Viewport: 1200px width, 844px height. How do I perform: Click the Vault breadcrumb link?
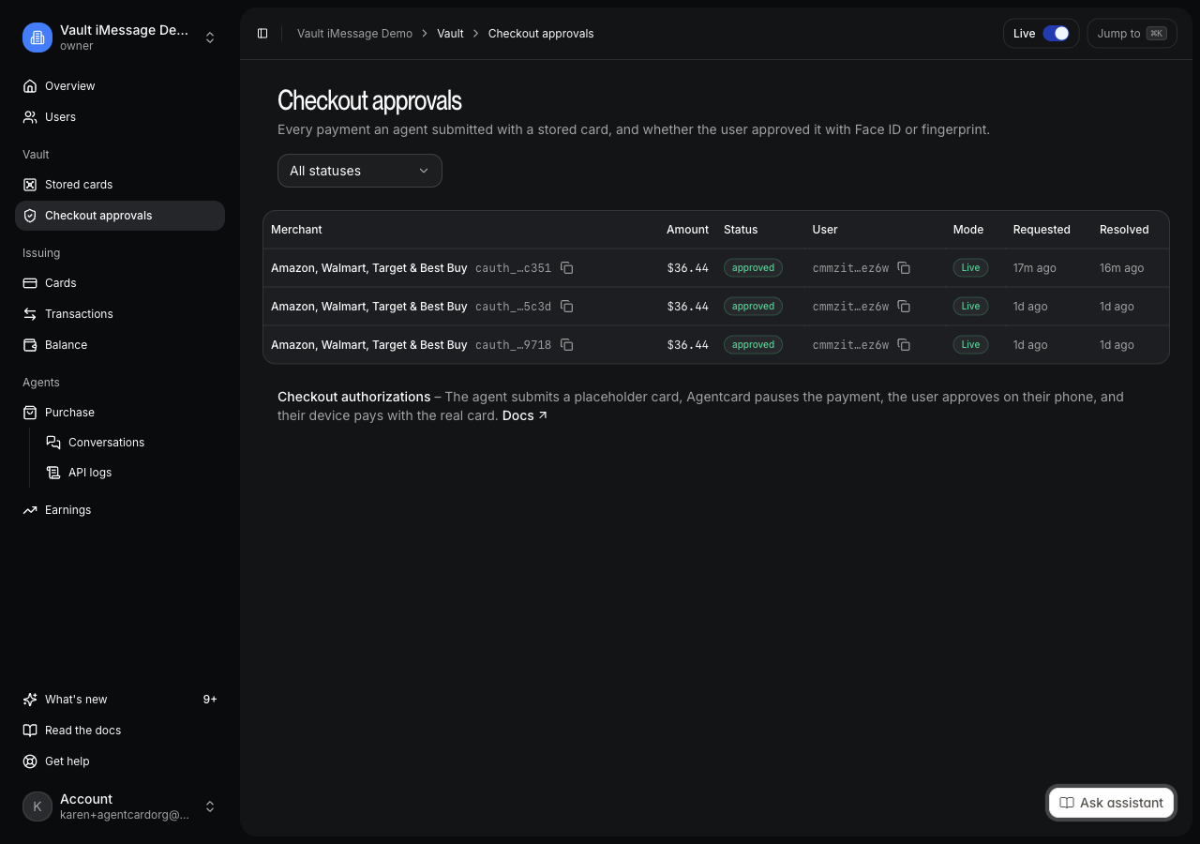point(450,34)
